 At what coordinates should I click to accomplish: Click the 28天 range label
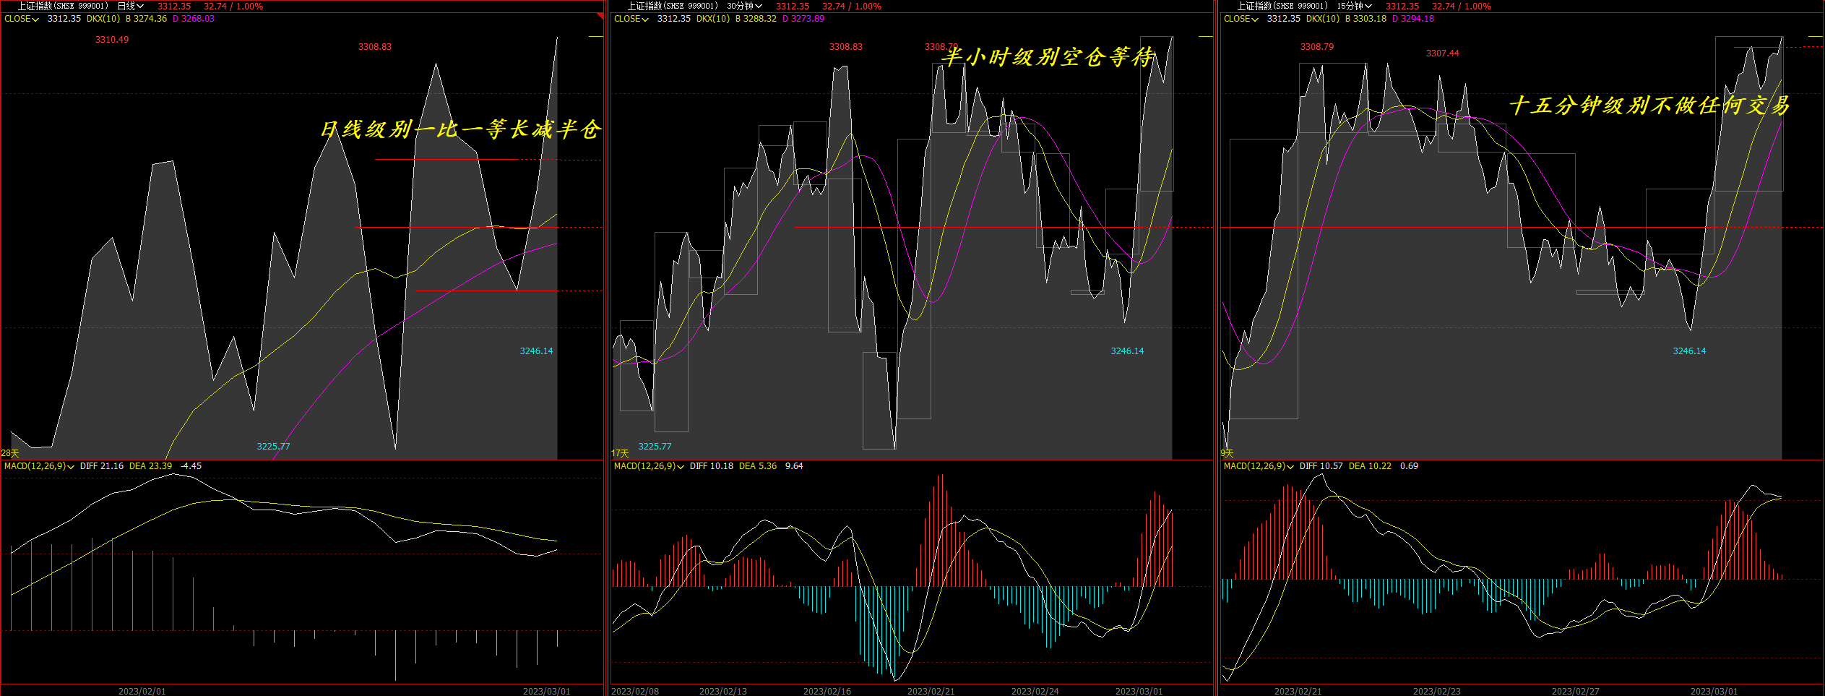pyautogui.click(x=10, y=453)
